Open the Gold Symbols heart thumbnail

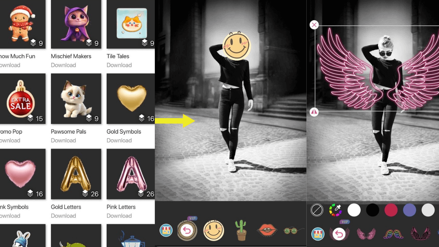point(131,99)
